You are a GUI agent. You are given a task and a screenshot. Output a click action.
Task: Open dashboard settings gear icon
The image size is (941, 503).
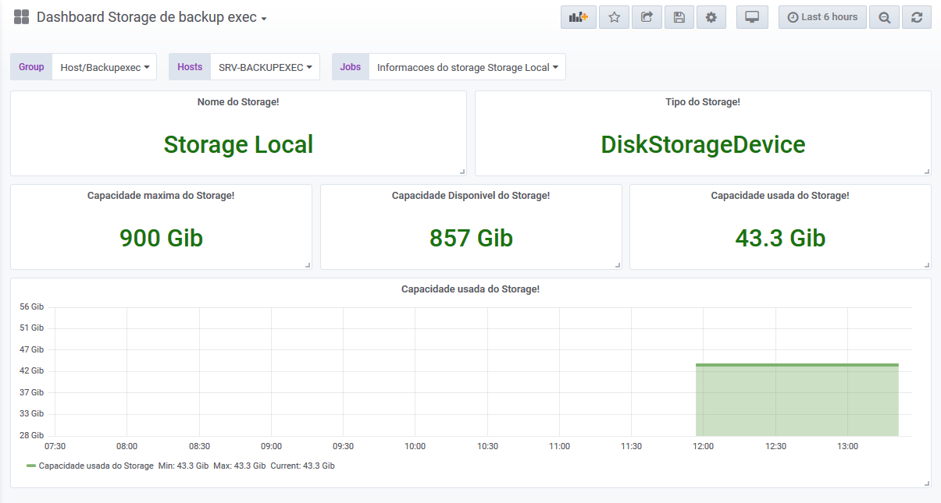click(711, 17)
